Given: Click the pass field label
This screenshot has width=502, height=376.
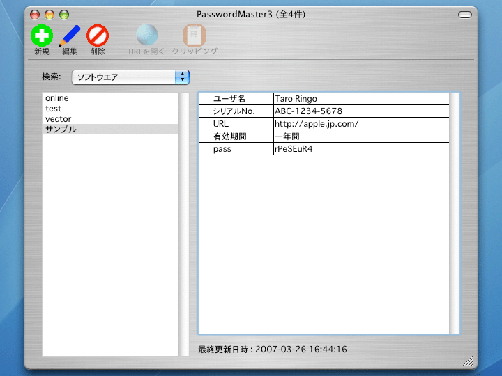Looking at the screenshot, I should click(x=222, y=149).
